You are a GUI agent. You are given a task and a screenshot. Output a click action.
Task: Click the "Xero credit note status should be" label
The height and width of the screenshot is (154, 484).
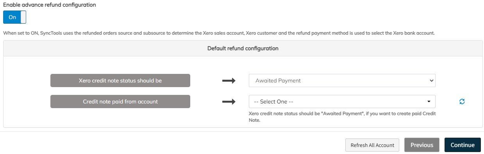click(x=120, y=80)
